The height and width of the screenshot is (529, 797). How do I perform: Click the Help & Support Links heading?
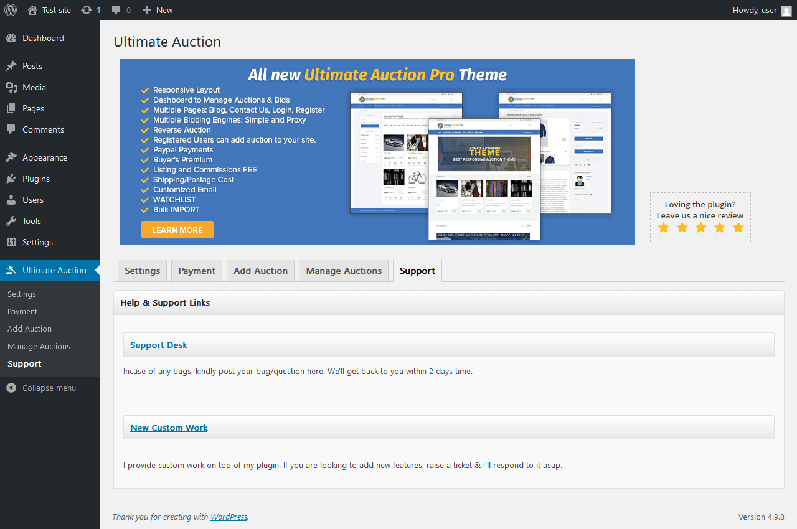[x=165, y=302]
